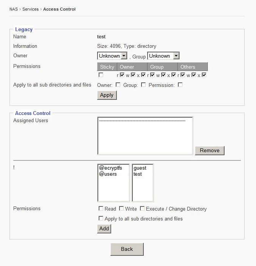Go back with the Back button
This screenshot has height=266, width=256.
coord(127,249)
